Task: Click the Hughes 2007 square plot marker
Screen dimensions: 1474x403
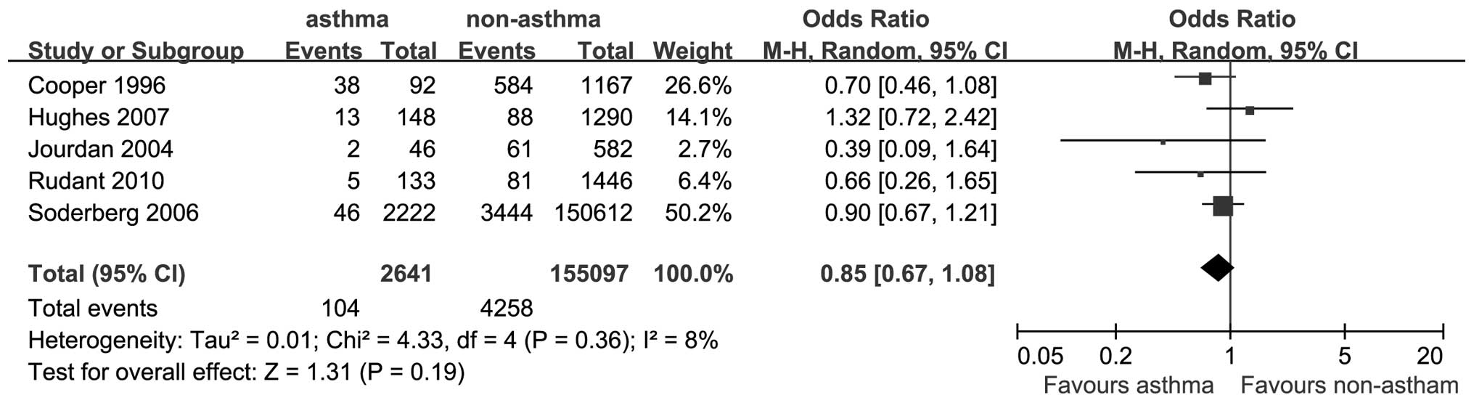Action: [1250, 110]
